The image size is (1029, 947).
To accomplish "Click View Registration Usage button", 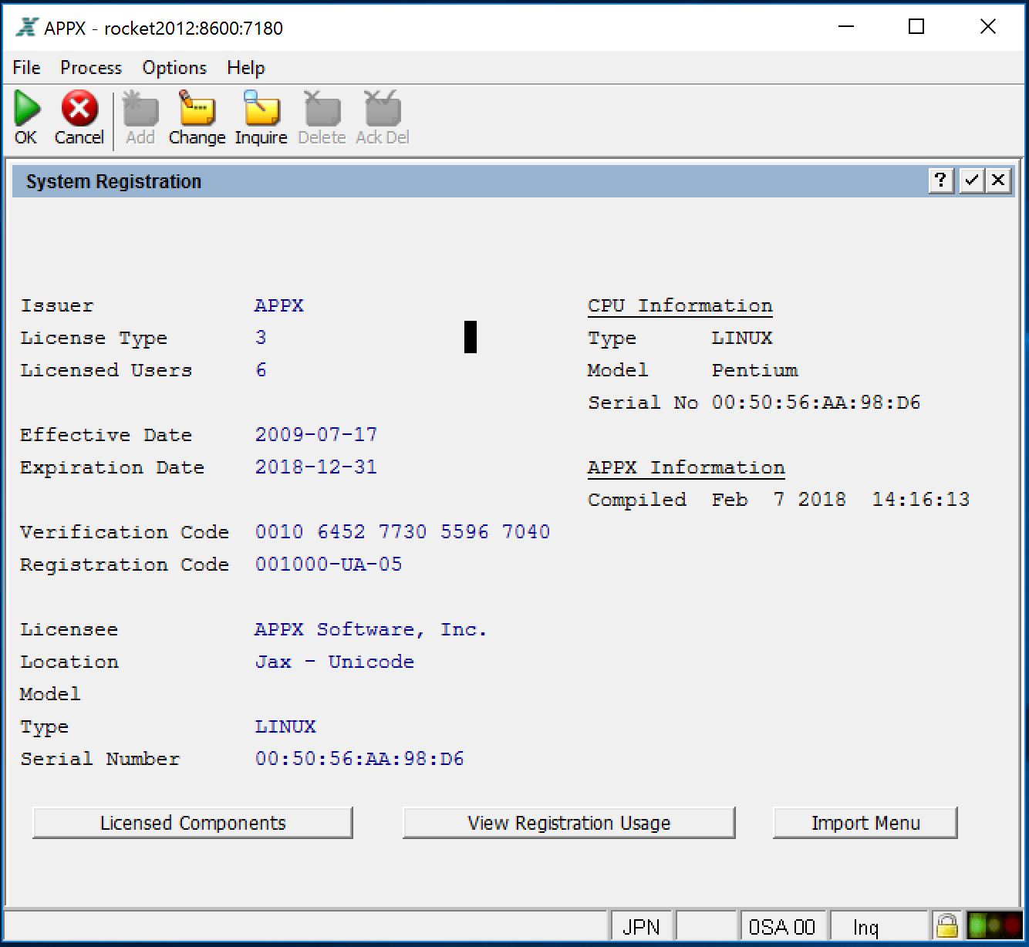I will click(x=568, y=823).
